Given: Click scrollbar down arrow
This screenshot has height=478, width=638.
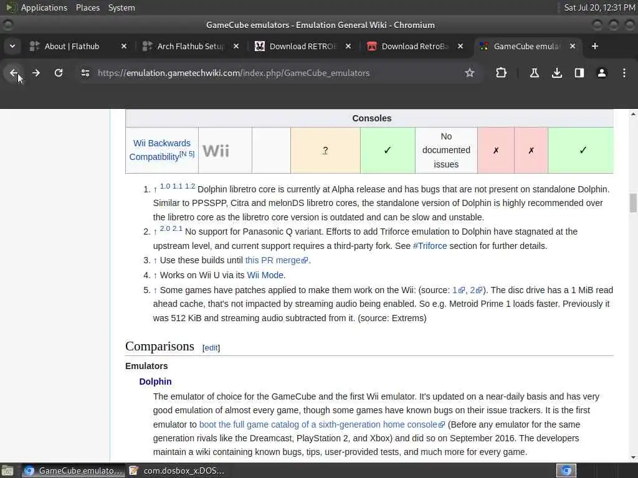Looking at the screenshot, I should [633, 457].
